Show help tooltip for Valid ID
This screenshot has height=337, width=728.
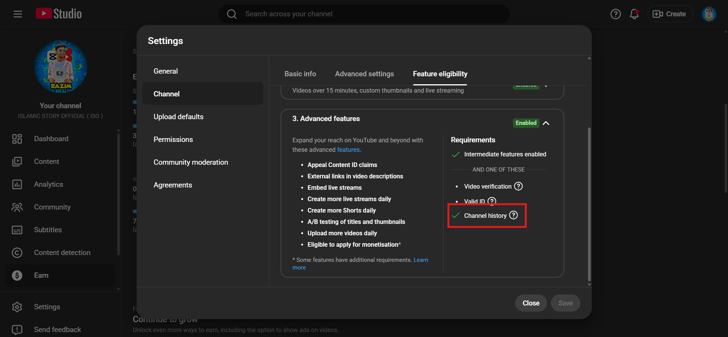point(492,201)
